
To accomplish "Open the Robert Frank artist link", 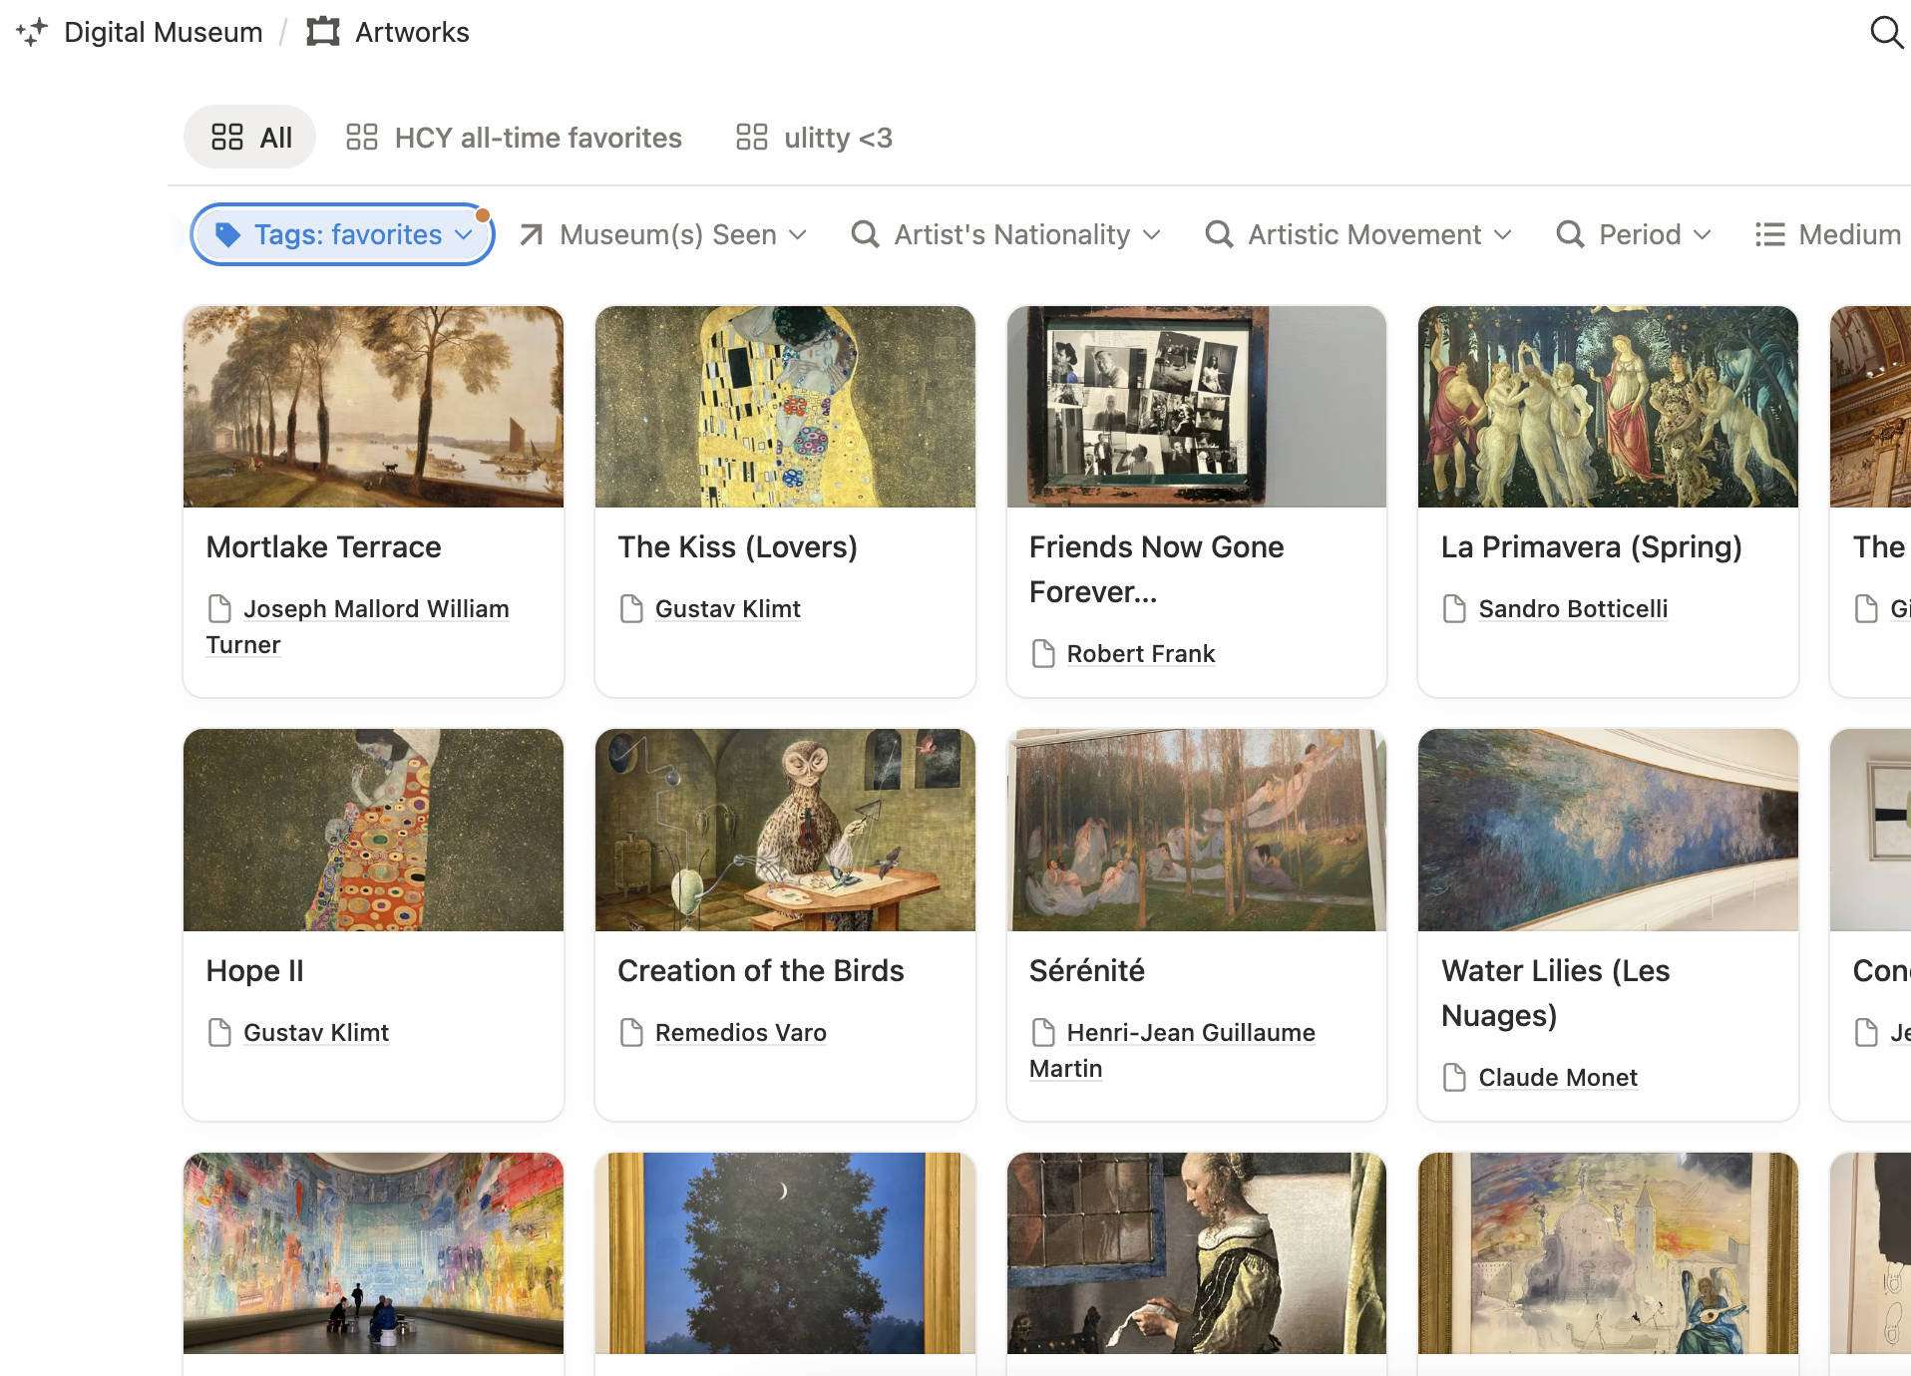I will click(1140, 653).
